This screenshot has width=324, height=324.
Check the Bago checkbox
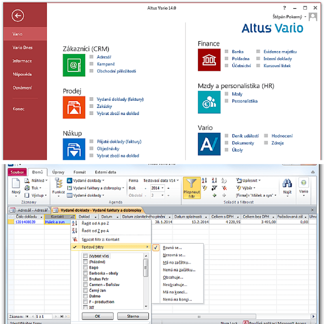click(x=85, y=267)
